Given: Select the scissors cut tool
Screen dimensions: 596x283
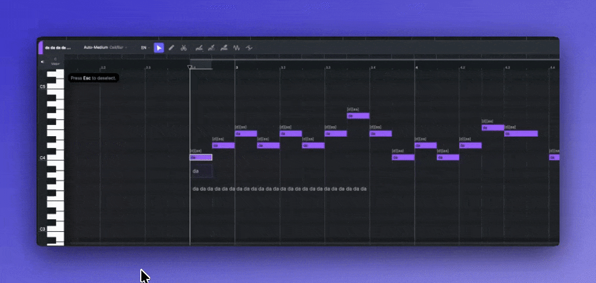Looking at the screenshot, I should [x=183, y=48].
